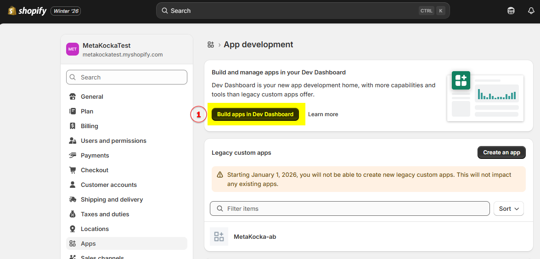Focus the settings sidebar Search field

tap(127, 77)
